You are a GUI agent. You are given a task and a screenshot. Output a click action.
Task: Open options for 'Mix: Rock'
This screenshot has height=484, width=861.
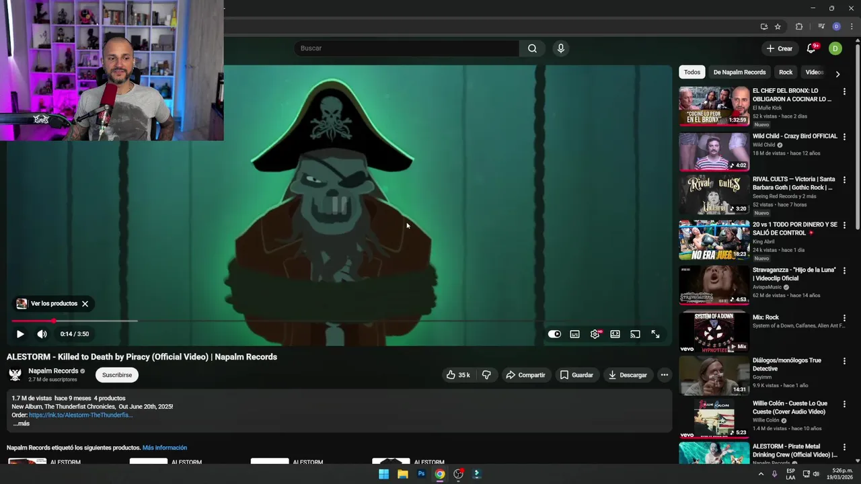(844, 318)
